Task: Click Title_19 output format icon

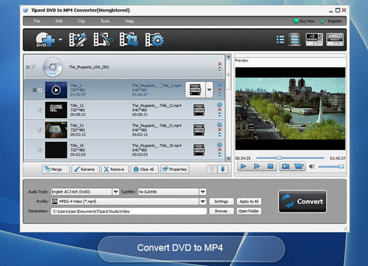Action: [x=199, y=150]
